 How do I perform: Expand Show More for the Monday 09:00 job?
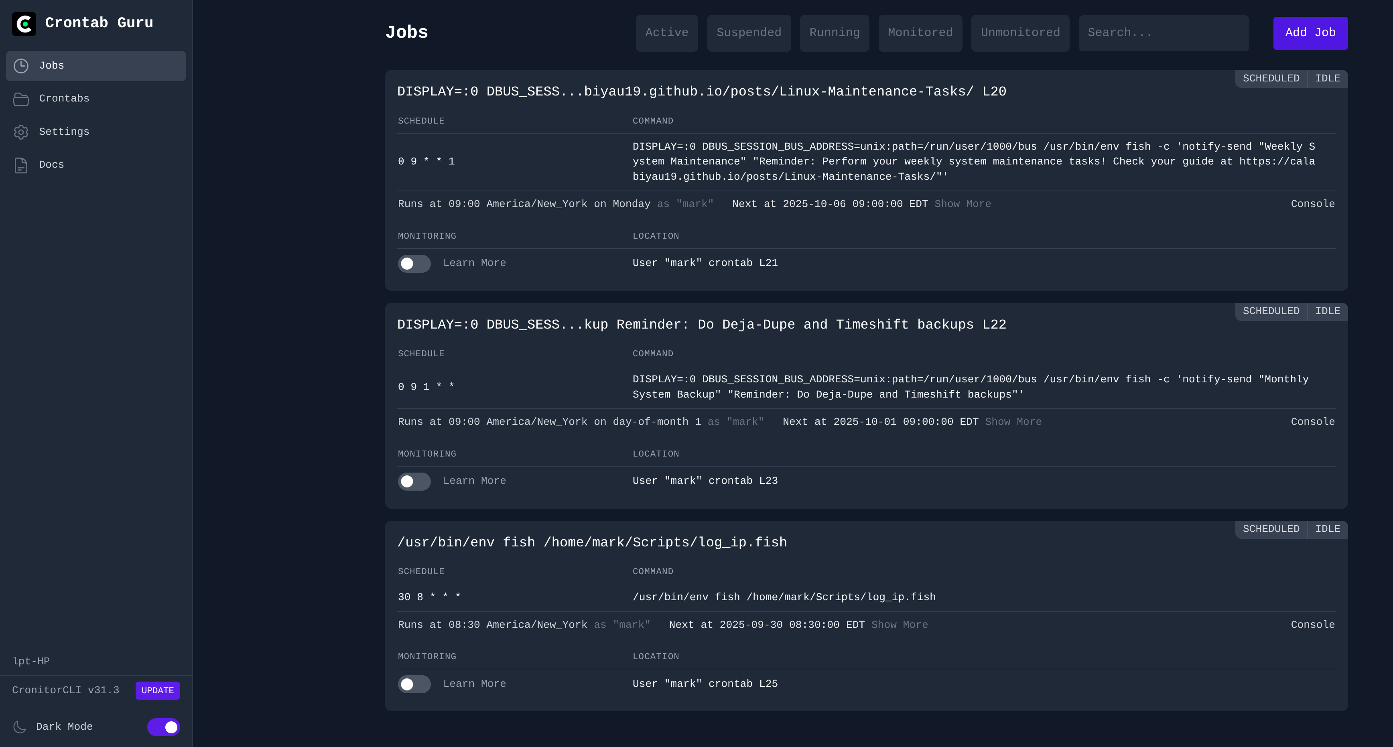point(963,204)
